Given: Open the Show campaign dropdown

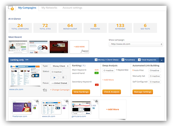Looking at the screenshot, I should pos(136,44).
